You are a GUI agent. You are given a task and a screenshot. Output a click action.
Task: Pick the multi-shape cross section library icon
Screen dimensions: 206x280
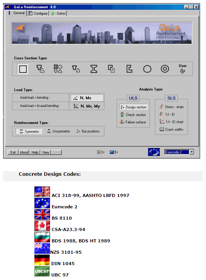[x=58, y=69]
